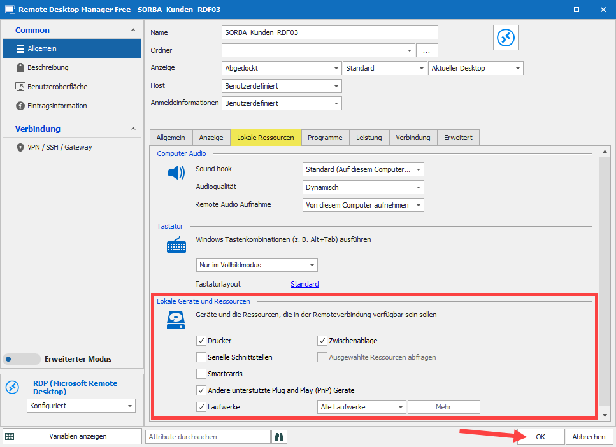Viewport: 616px width, 447px height.
Task: Open the Eintragsinformation section
Action: 57,106
